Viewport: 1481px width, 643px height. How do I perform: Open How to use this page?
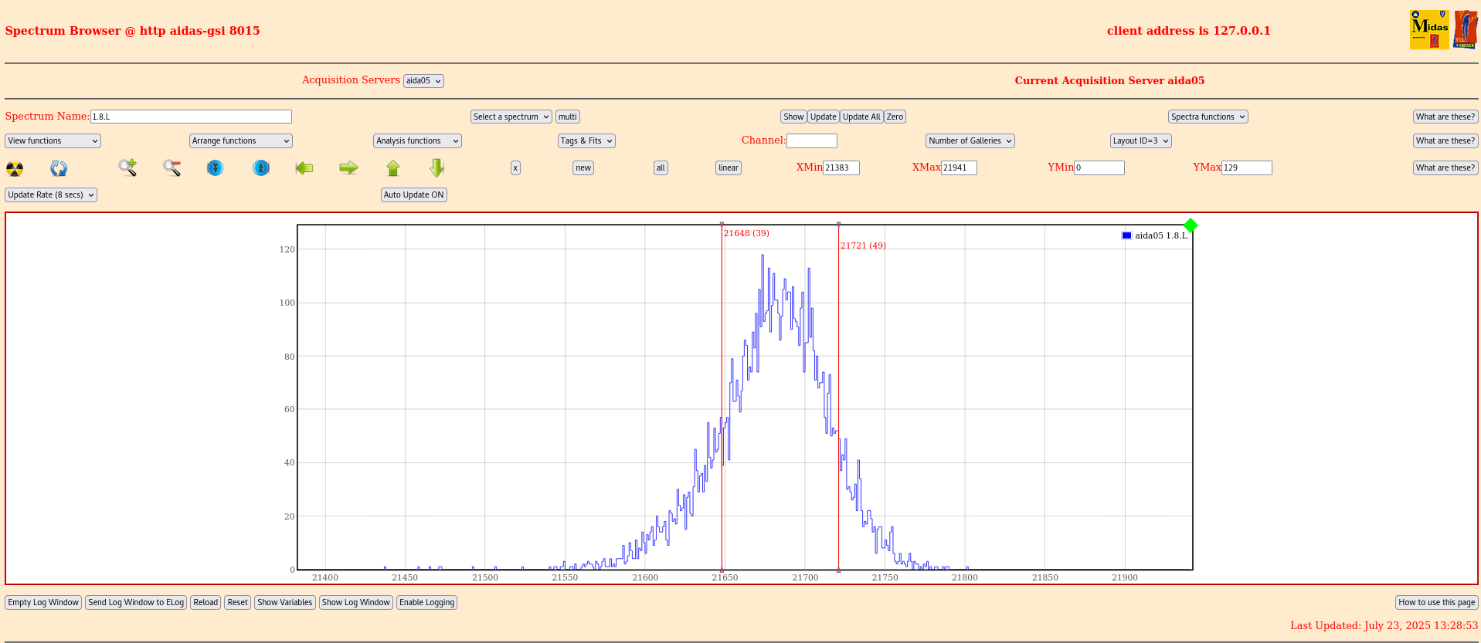[x=1437, y=602]
